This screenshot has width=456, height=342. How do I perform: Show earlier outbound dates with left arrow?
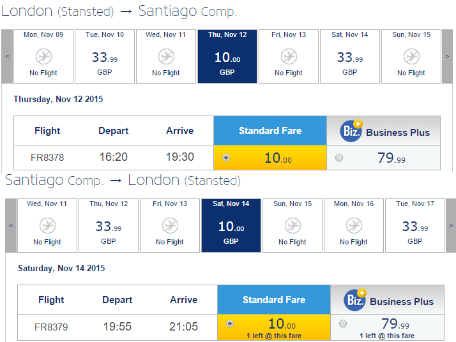(x=7, y=56)
